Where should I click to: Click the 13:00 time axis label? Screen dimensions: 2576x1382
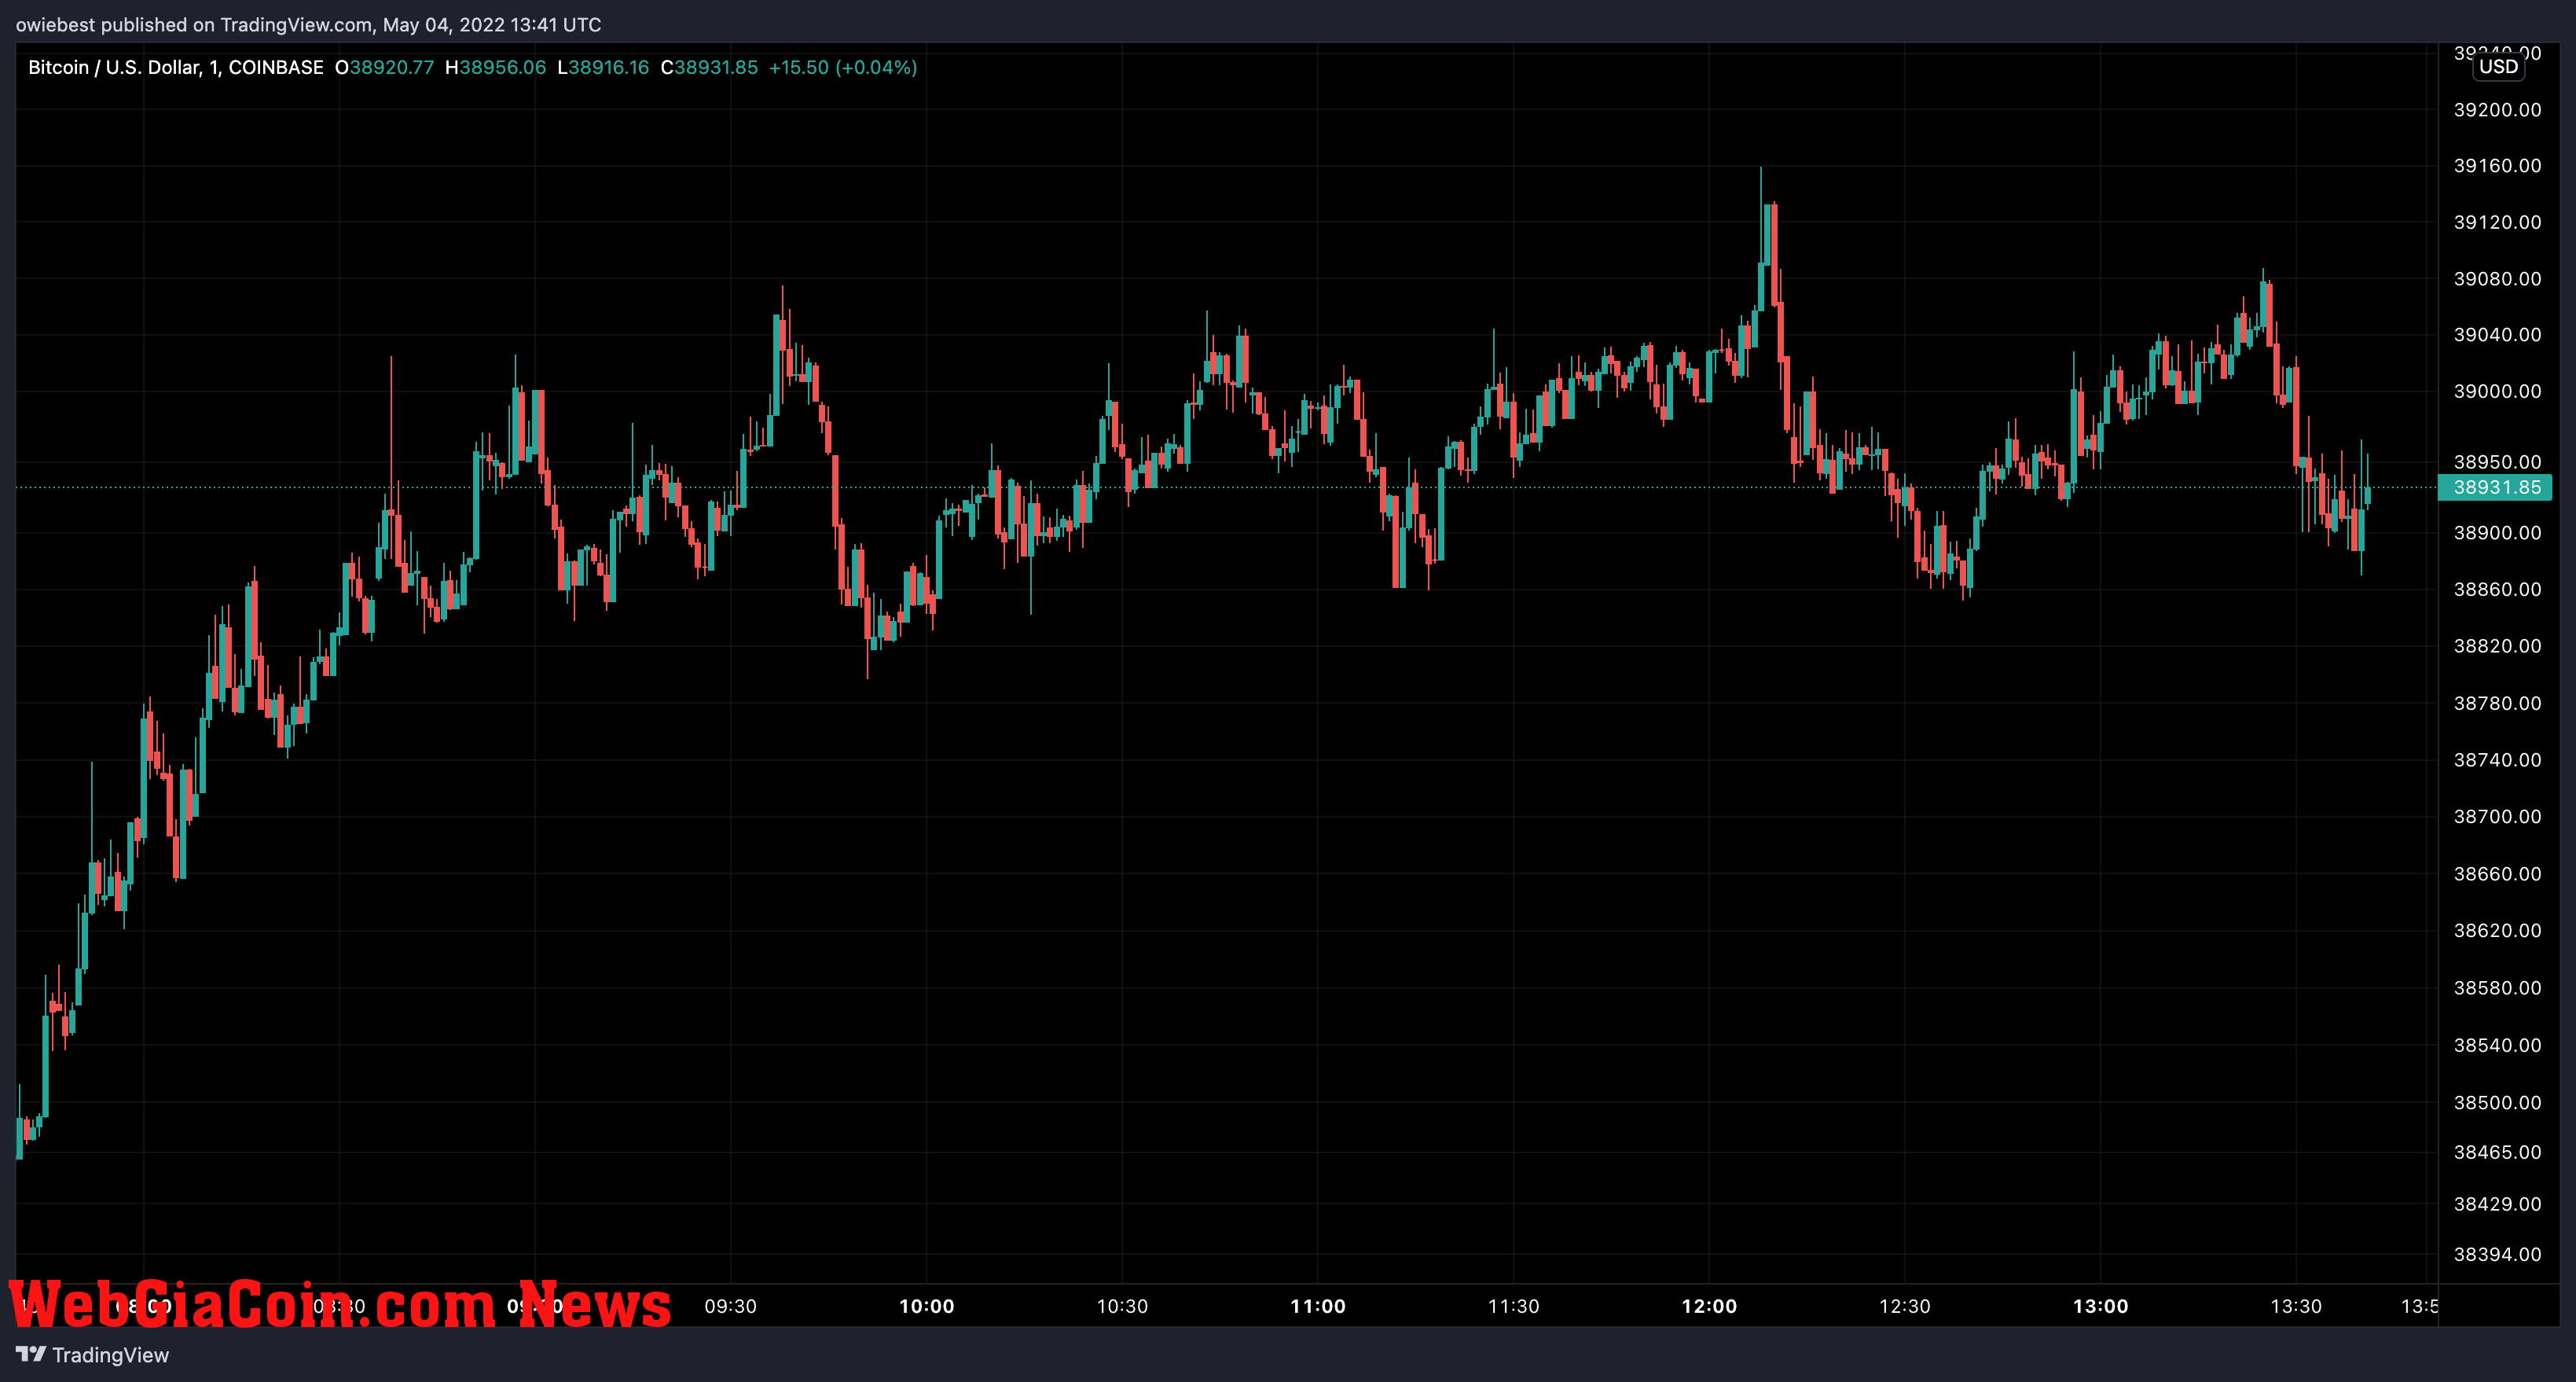point(2101,1306)
